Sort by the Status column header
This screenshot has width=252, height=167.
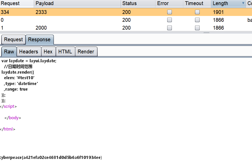click(138, 4)
